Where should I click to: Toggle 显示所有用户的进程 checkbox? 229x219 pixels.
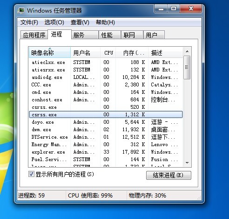[x=31, y=174]
